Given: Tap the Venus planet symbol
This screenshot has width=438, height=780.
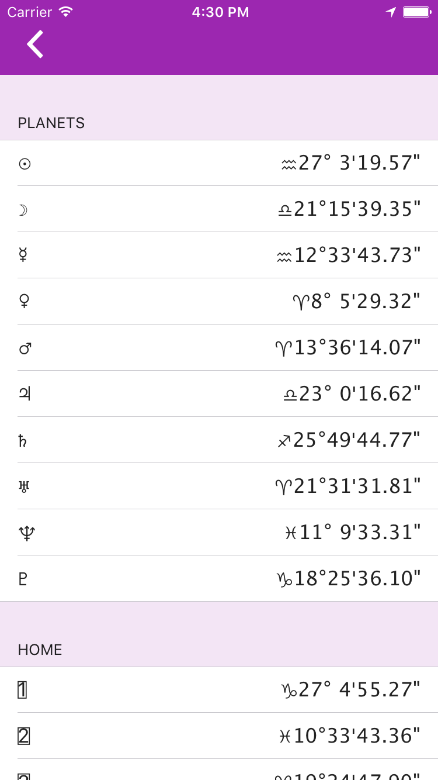Looking at the screenshot, I should (x=25, y=302).
